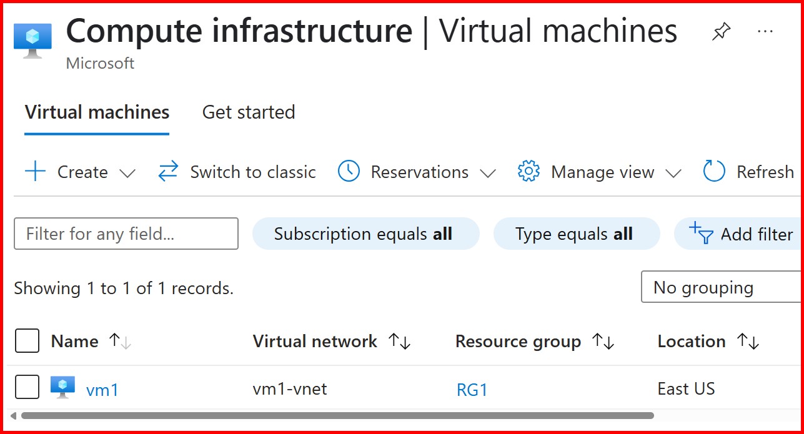
Task: Click the Refresh circular arrow icon
Action: [x=714, y=171]
